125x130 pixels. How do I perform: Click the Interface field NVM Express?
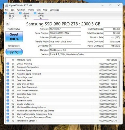[x=65, y=37]
